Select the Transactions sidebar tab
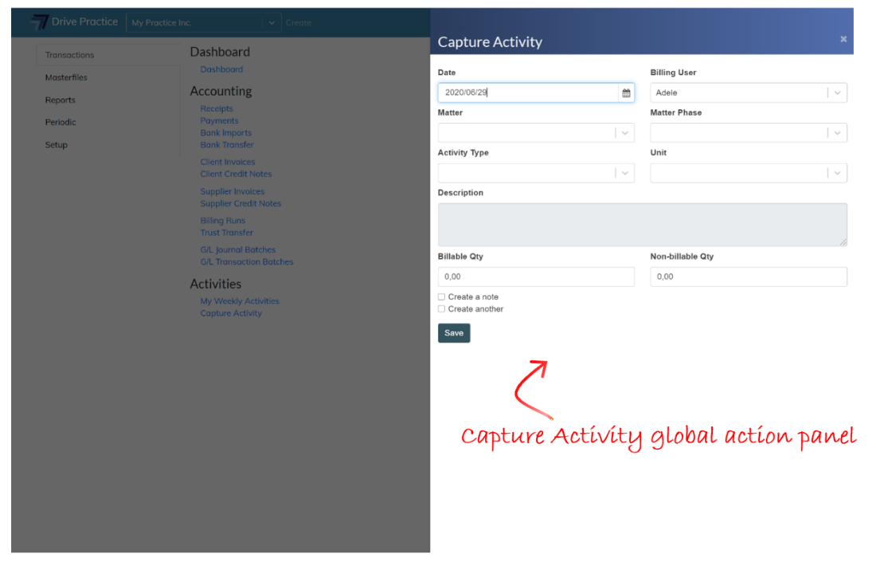This screenshot has width=876, height=566. click(x=69, y=55)
